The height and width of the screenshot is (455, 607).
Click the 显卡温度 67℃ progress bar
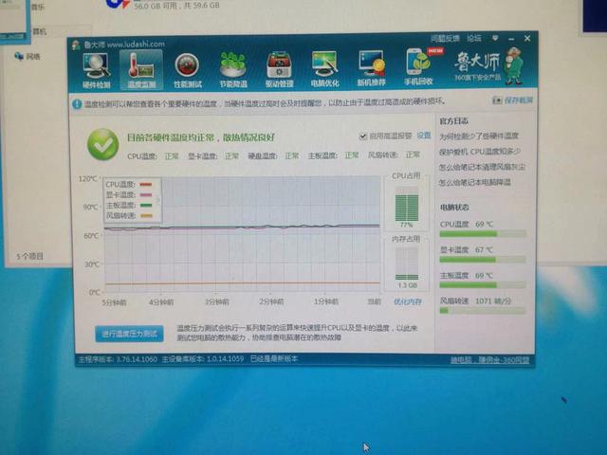pos(483,260)
